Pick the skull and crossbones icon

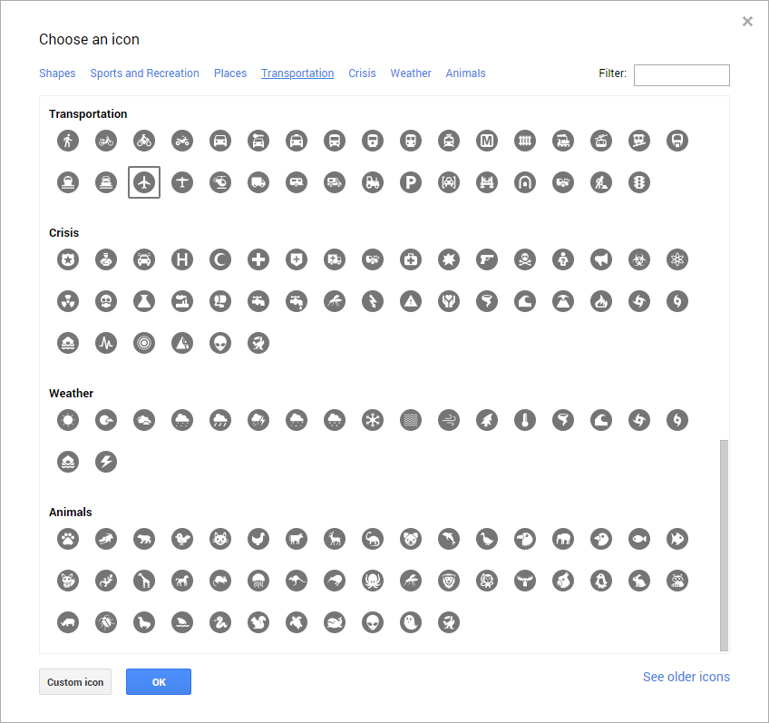pyautogui.click(x=525, y=259)
